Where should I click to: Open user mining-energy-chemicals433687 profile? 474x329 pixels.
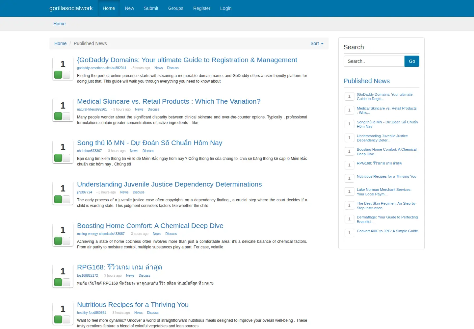(101, 234)
